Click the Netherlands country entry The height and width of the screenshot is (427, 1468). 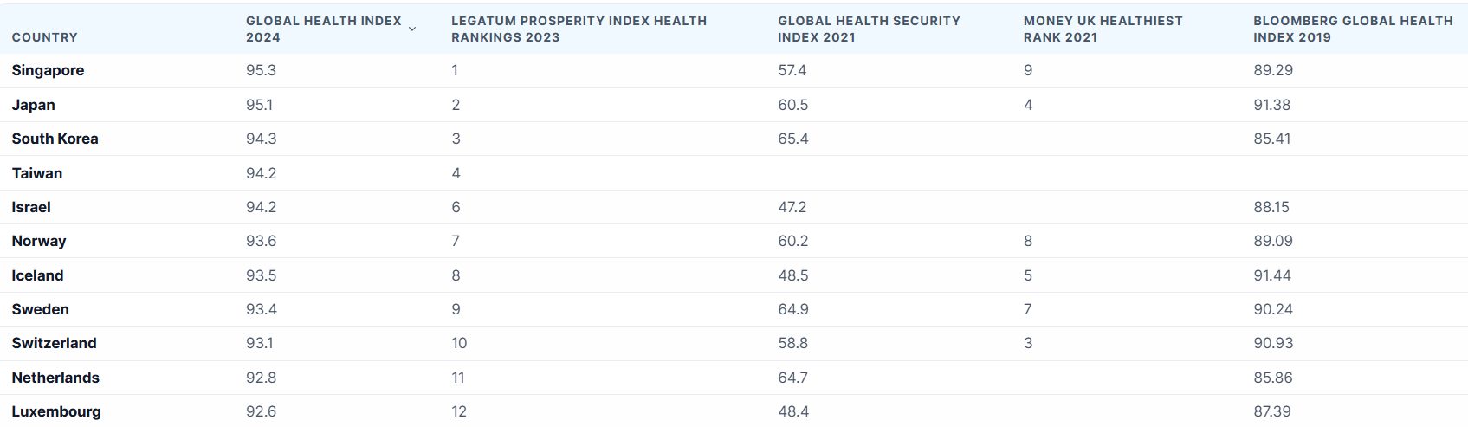[x=55, y=378]
